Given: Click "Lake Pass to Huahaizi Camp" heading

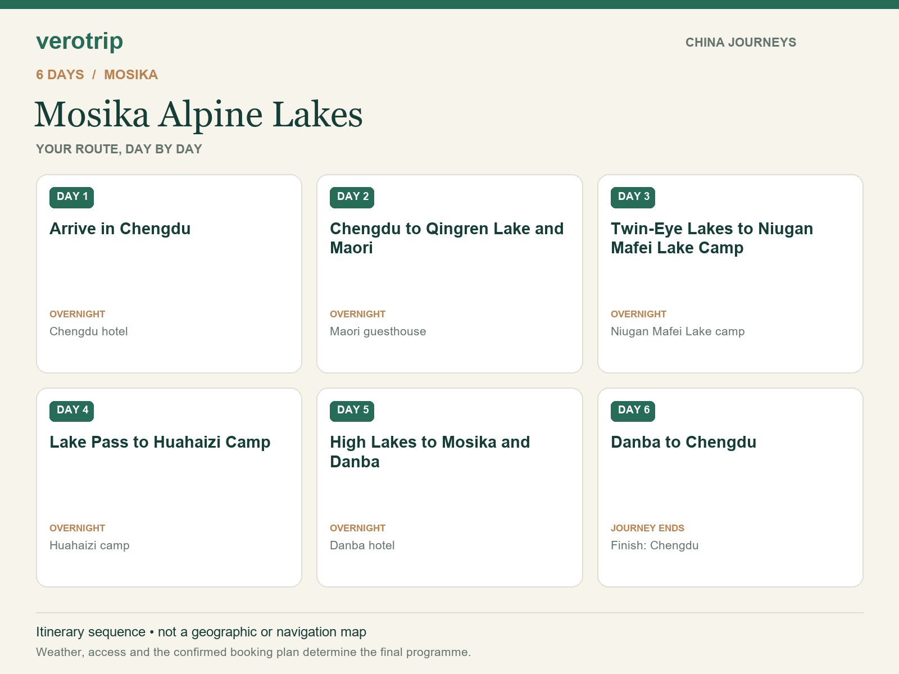Looking at the screenshot, I should pyautogui.click(x=160, y=443).
